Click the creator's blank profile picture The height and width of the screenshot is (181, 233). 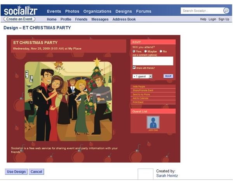pyautogui.click(x=145, y=174)
